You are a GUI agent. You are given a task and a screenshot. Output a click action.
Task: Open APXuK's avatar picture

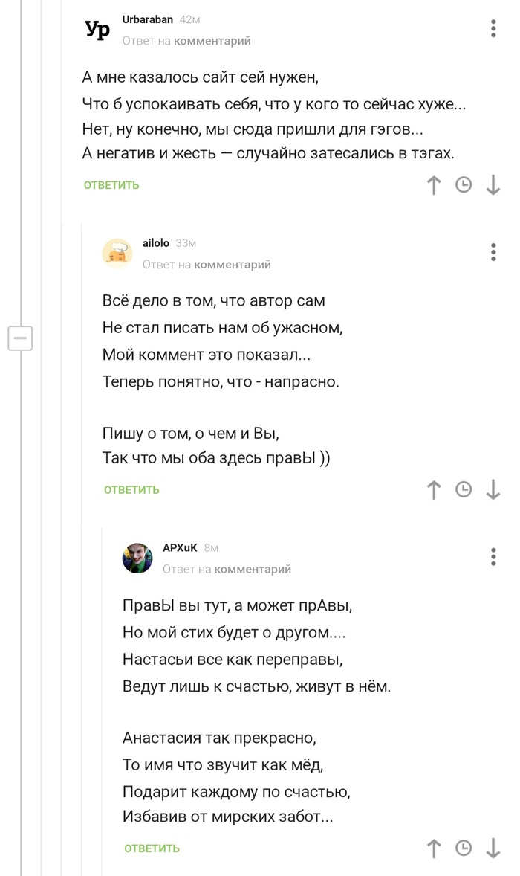click(x=137, y=558)
